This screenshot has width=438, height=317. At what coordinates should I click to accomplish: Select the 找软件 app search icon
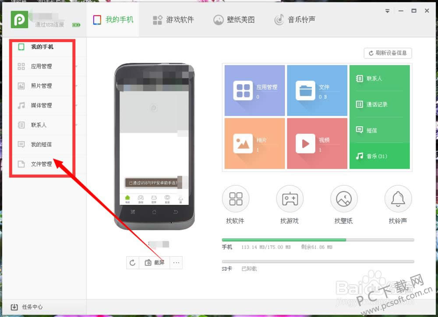tap(236, 198)
